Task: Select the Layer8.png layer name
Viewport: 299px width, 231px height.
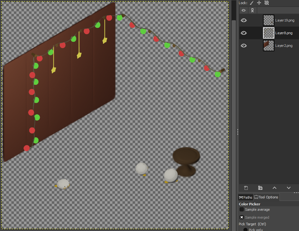Action: (x=284, y=33)
